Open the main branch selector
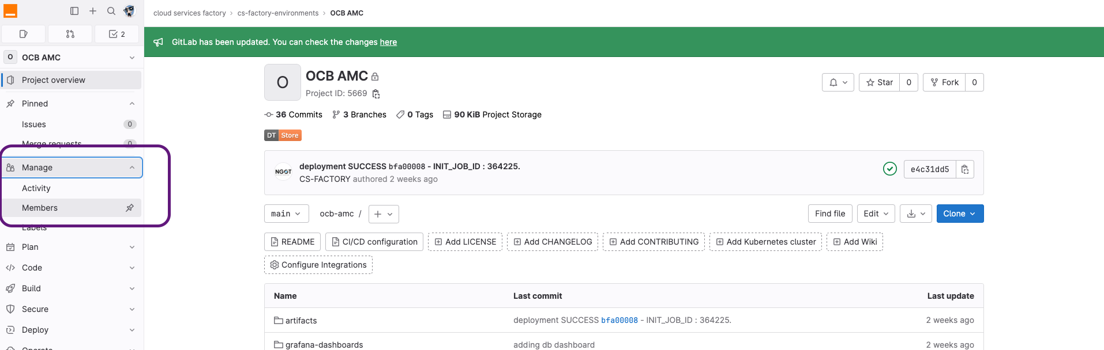The height and width of the screenshot is (350, 1104). (287, 214)
